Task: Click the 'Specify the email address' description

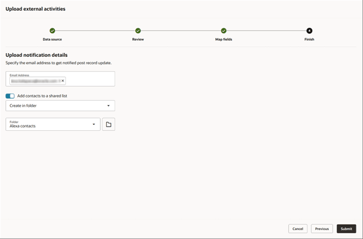Action: (58, 63)
